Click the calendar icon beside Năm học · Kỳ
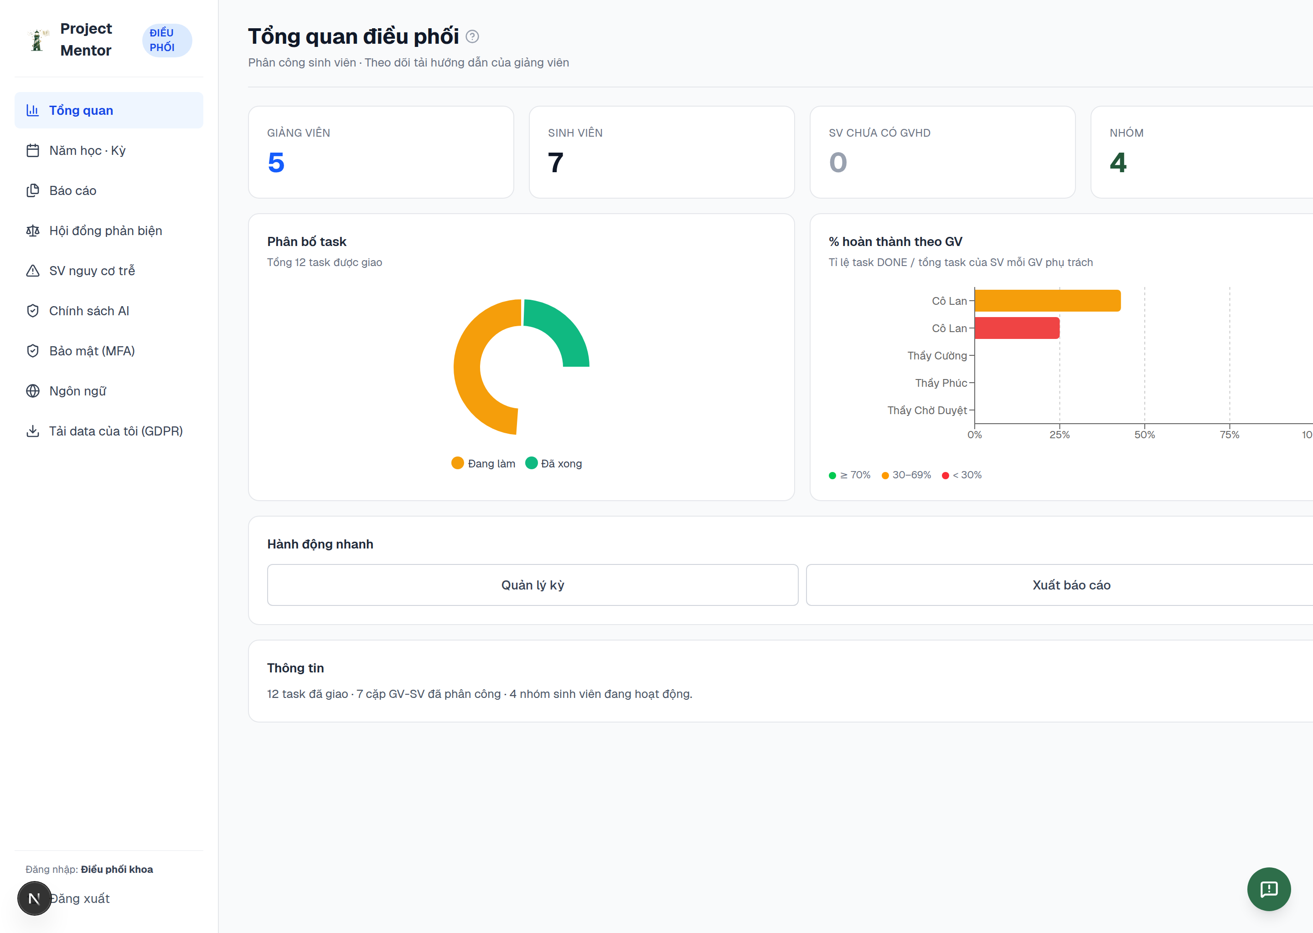The height and width of the screenshot is (933, 1313). pyautogui.click(x=33, y=150)
